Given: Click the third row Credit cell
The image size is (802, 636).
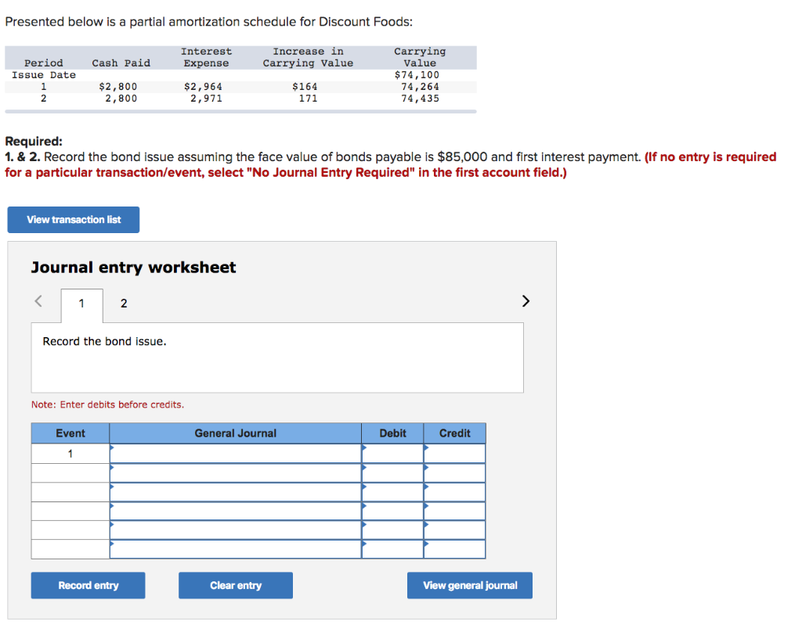Looking at the screenshot, I should click(x=454, y=491).
